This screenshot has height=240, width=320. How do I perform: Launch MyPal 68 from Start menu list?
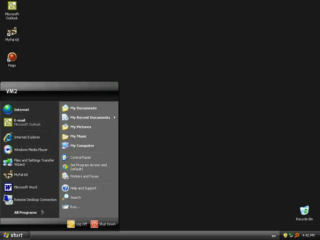tap(30, 175)
